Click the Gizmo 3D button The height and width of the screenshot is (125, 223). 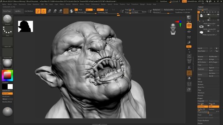(x=66, y=11)
